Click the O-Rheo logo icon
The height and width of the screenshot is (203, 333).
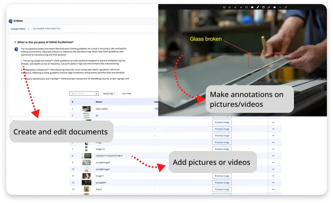[11, 20]
